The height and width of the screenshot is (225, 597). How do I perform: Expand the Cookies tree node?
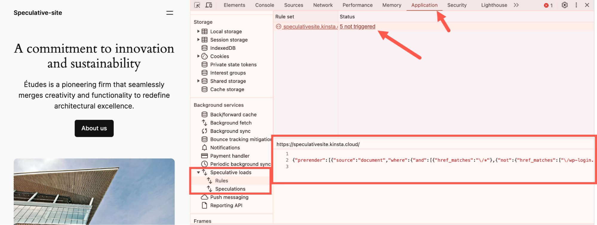click(x=198, y=56)
